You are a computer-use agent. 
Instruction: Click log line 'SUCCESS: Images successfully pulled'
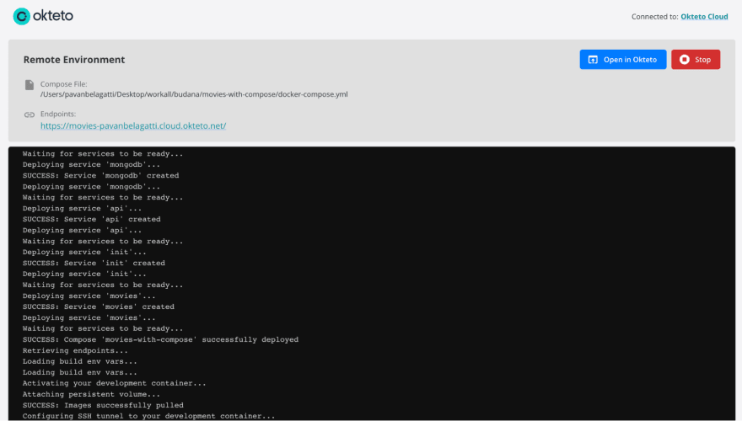point(103,405)
